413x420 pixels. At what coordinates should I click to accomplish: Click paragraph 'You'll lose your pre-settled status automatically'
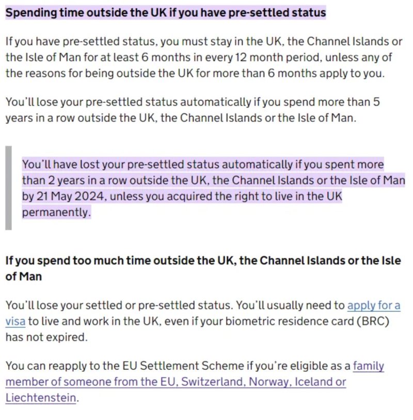pyautogui.click(x=193, y=110)
